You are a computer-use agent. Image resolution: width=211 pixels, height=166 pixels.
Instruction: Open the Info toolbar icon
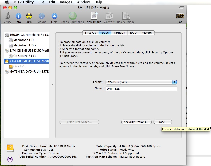(18, 16)
